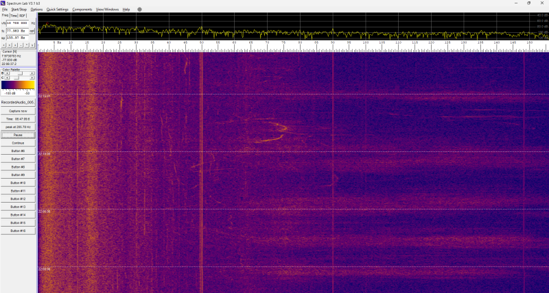Click the '-' zoom out frequency button
This screenshot has height=293, width=549.
(21, 45)
